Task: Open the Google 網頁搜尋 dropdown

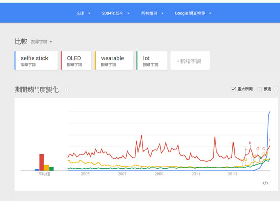Action: tap(193, 13)
